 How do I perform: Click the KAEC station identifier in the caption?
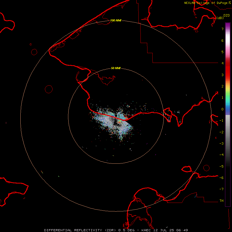(x=146, y=230)
